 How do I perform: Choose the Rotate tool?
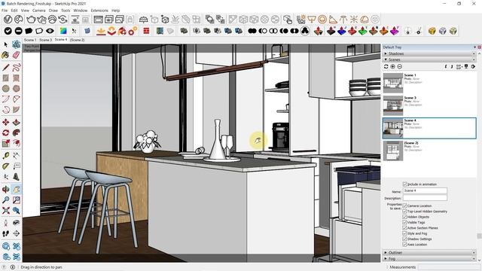5,132
